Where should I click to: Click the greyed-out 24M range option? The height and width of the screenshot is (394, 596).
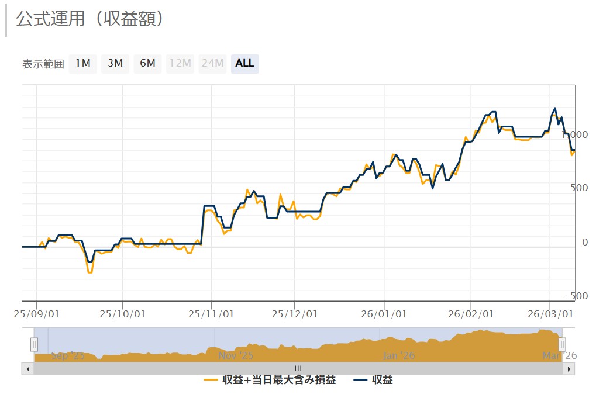212,63
